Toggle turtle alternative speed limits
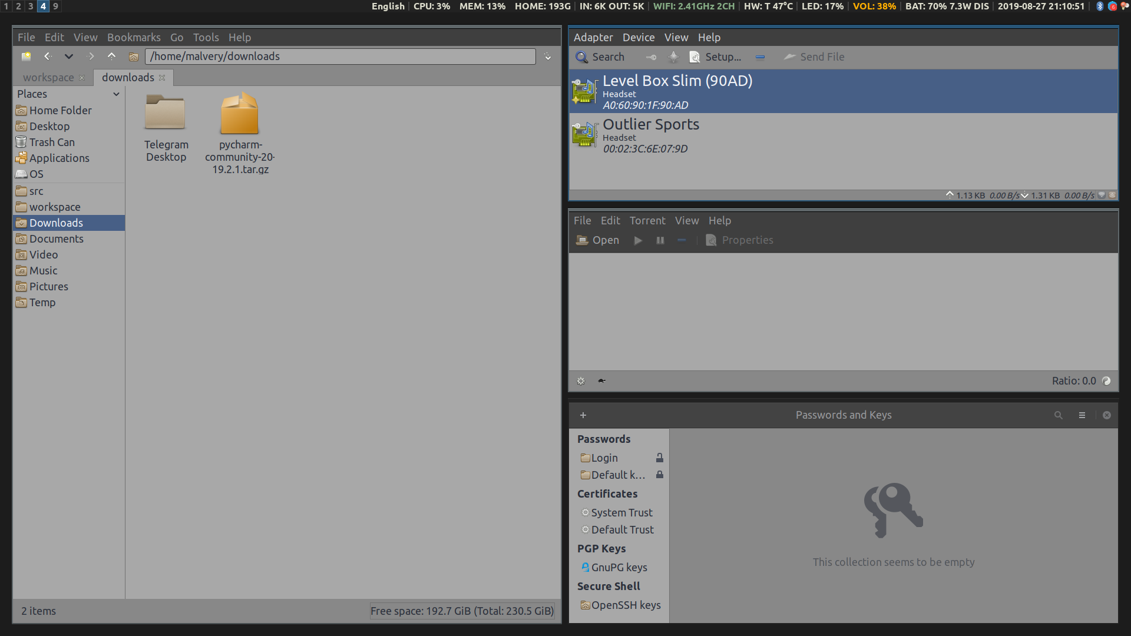Image resolution: width=1131 pixels, height=636 pixels. pos(601,381)
